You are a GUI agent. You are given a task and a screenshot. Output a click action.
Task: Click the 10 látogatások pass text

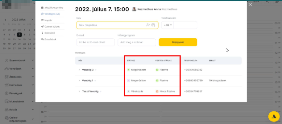[218, 80]
